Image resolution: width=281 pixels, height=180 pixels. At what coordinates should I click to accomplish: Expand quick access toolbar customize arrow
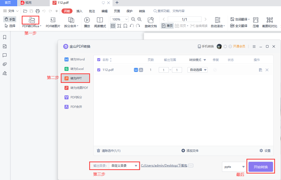click(57, 11)
